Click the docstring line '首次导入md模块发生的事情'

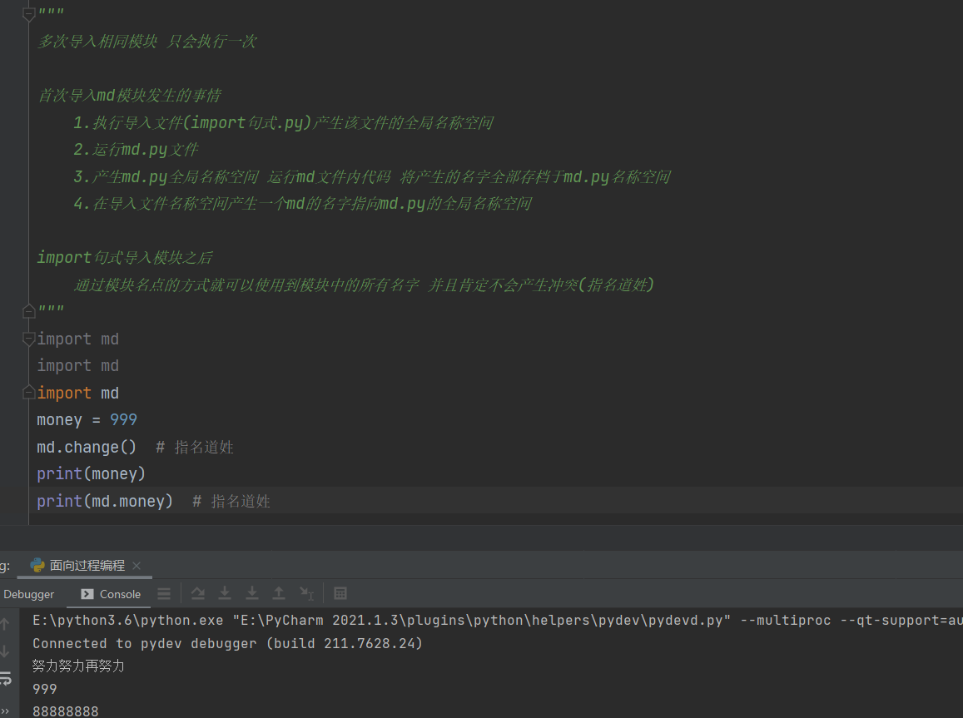129,95
